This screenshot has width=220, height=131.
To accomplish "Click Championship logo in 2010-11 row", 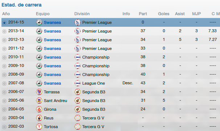I will (x=78, y=57).
